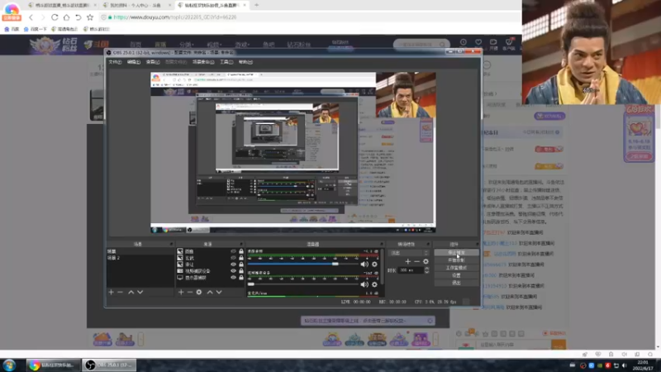Toggle visibility of the 视频捕获设备 source
The width and height of the screenshot is (661, 372).
[x=233, y=271]
